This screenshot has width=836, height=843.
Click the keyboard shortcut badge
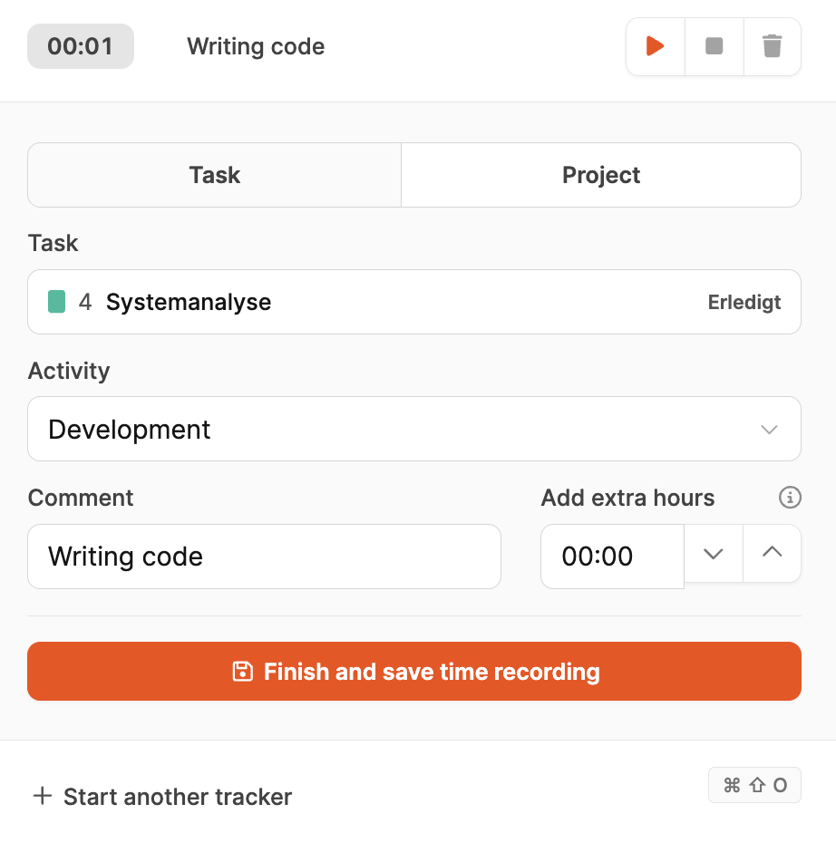(x=754, y=785)
